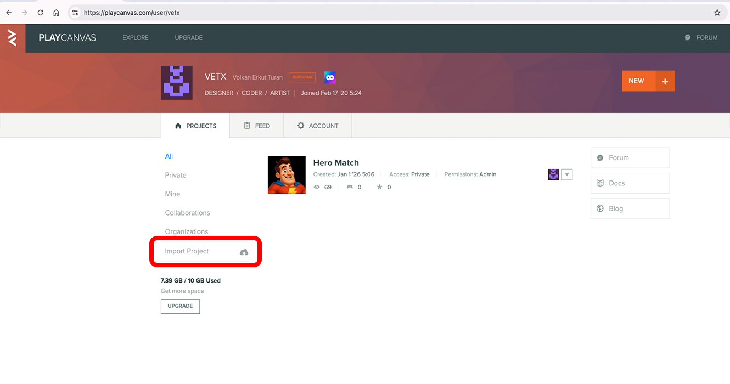Open EXPLORE in the top navigation
This screenshot has width=730, height=384.
pos(136,38)
